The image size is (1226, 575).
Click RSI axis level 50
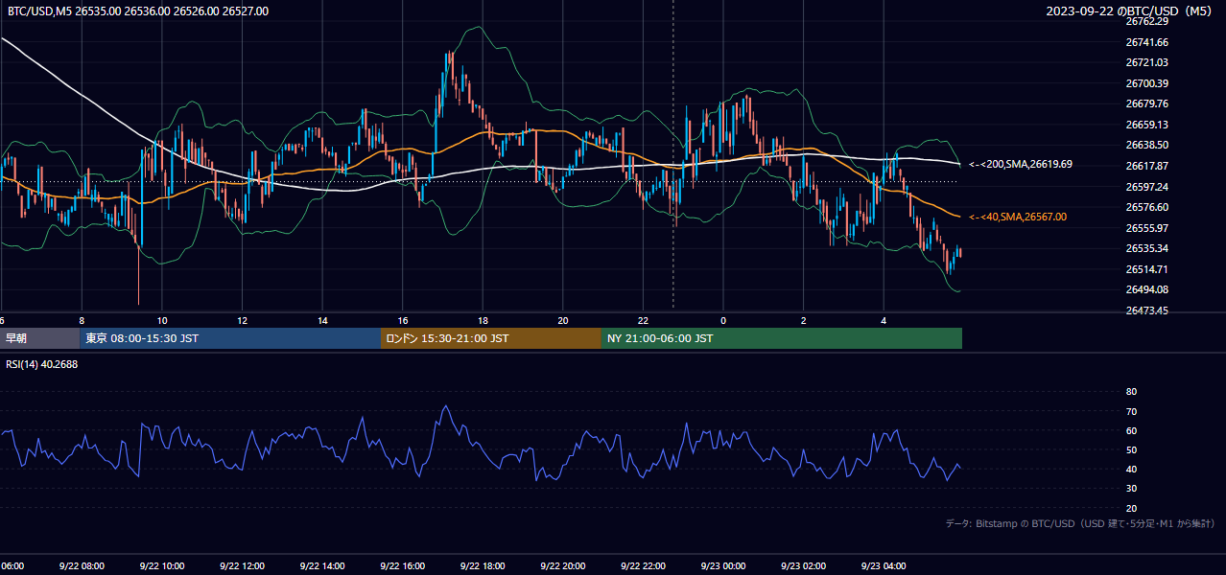coord(1131,449)
